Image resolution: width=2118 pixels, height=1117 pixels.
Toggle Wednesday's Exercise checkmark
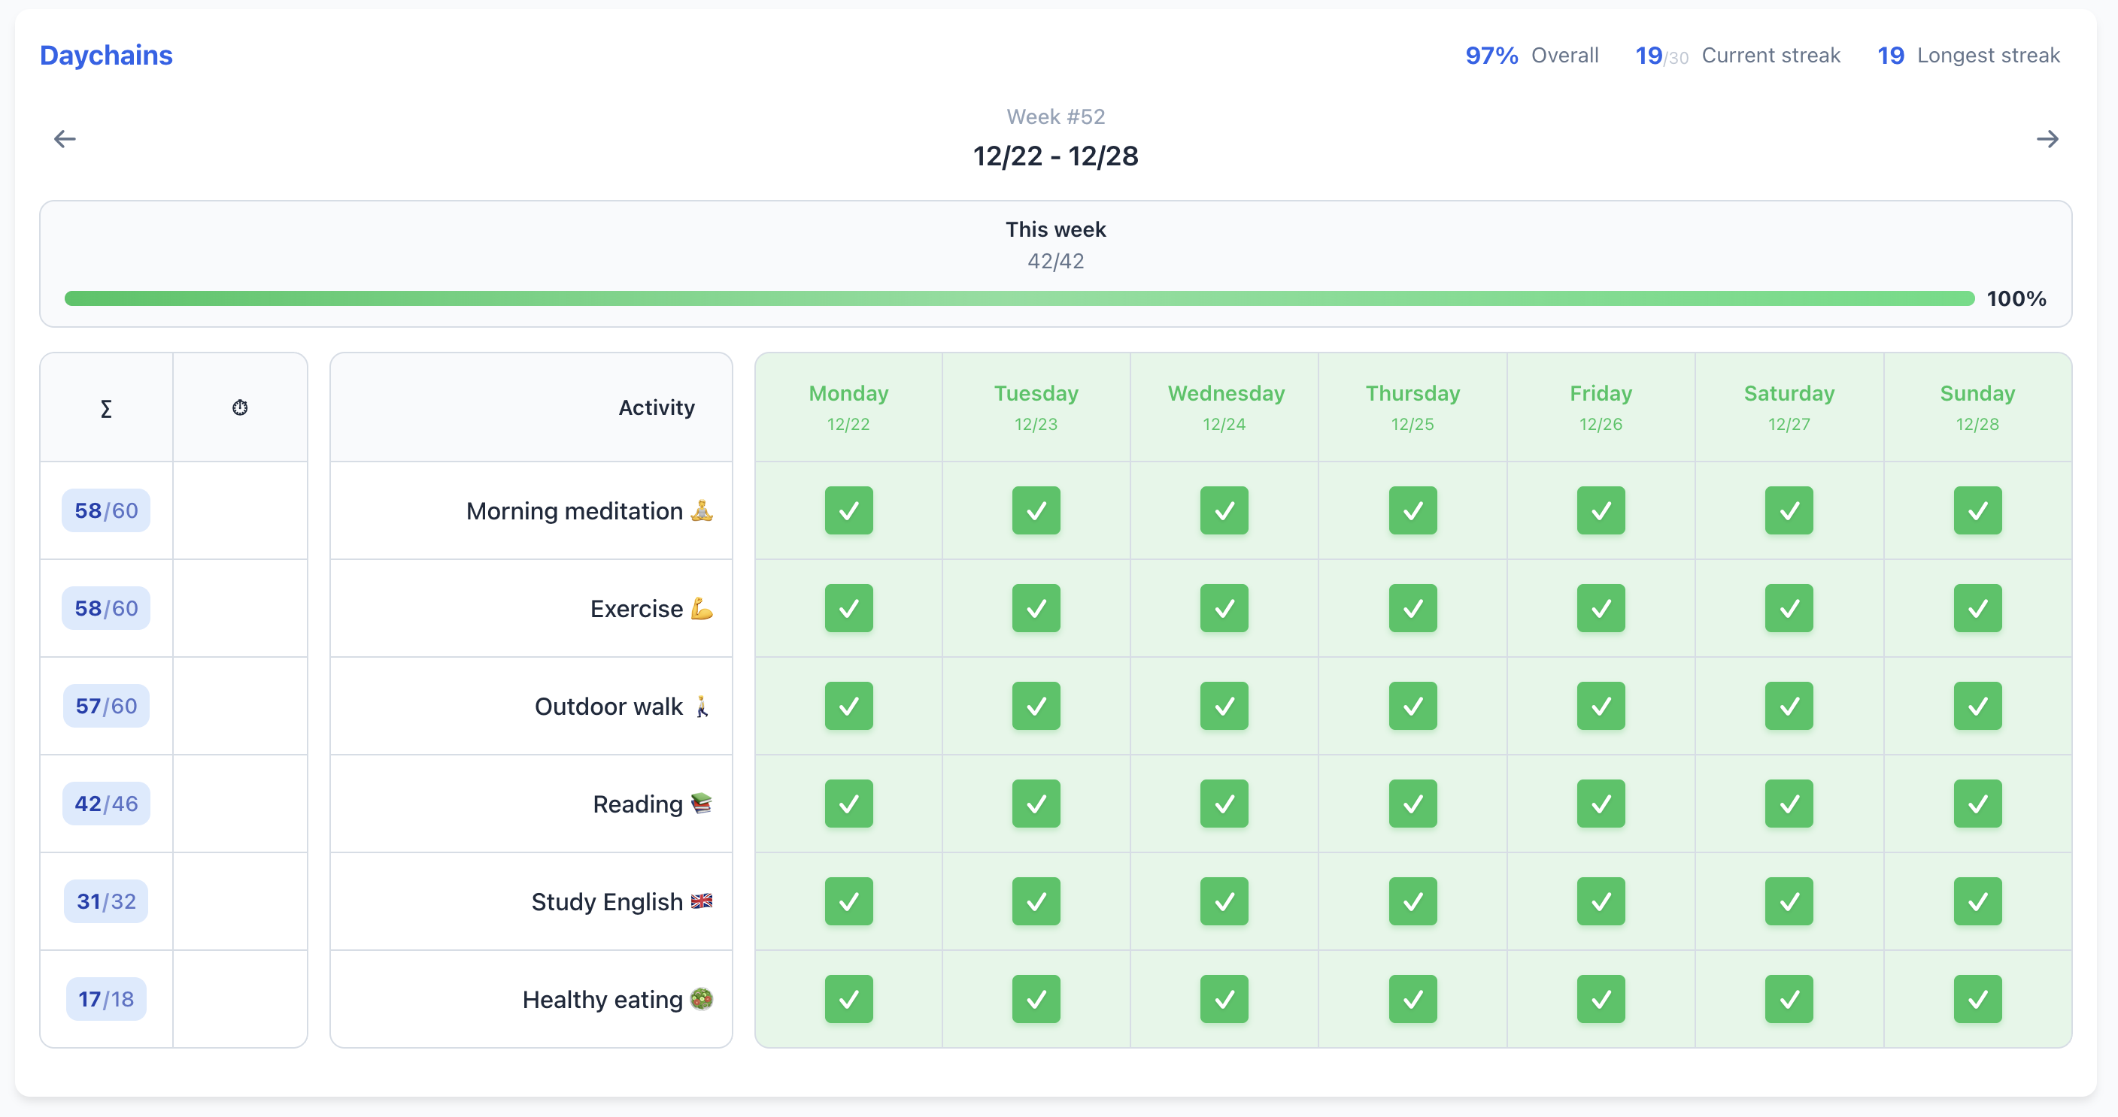[1224, 608]
